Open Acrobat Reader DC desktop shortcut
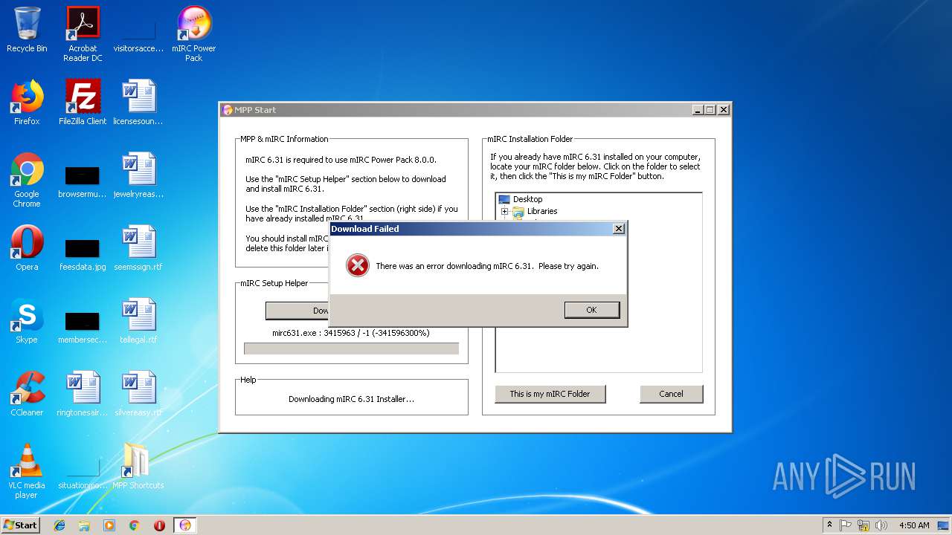This screenshot has width=952, height=535. (83, 34)
